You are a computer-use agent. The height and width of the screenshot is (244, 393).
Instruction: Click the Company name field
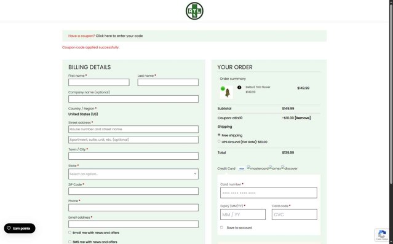(133, 99)
